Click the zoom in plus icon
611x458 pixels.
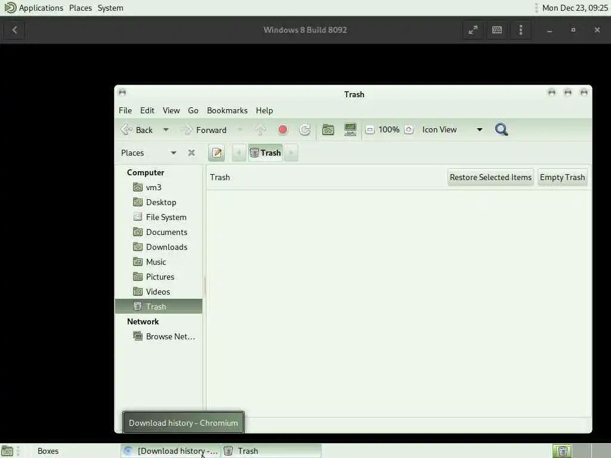409,129
